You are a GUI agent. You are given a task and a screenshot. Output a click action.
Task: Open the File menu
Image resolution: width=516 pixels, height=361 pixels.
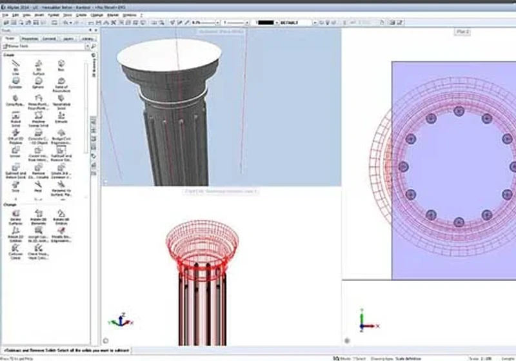5,15
